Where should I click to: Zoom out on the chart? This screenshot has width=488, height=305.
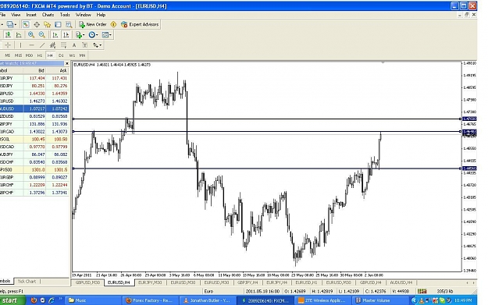(41, 35)
